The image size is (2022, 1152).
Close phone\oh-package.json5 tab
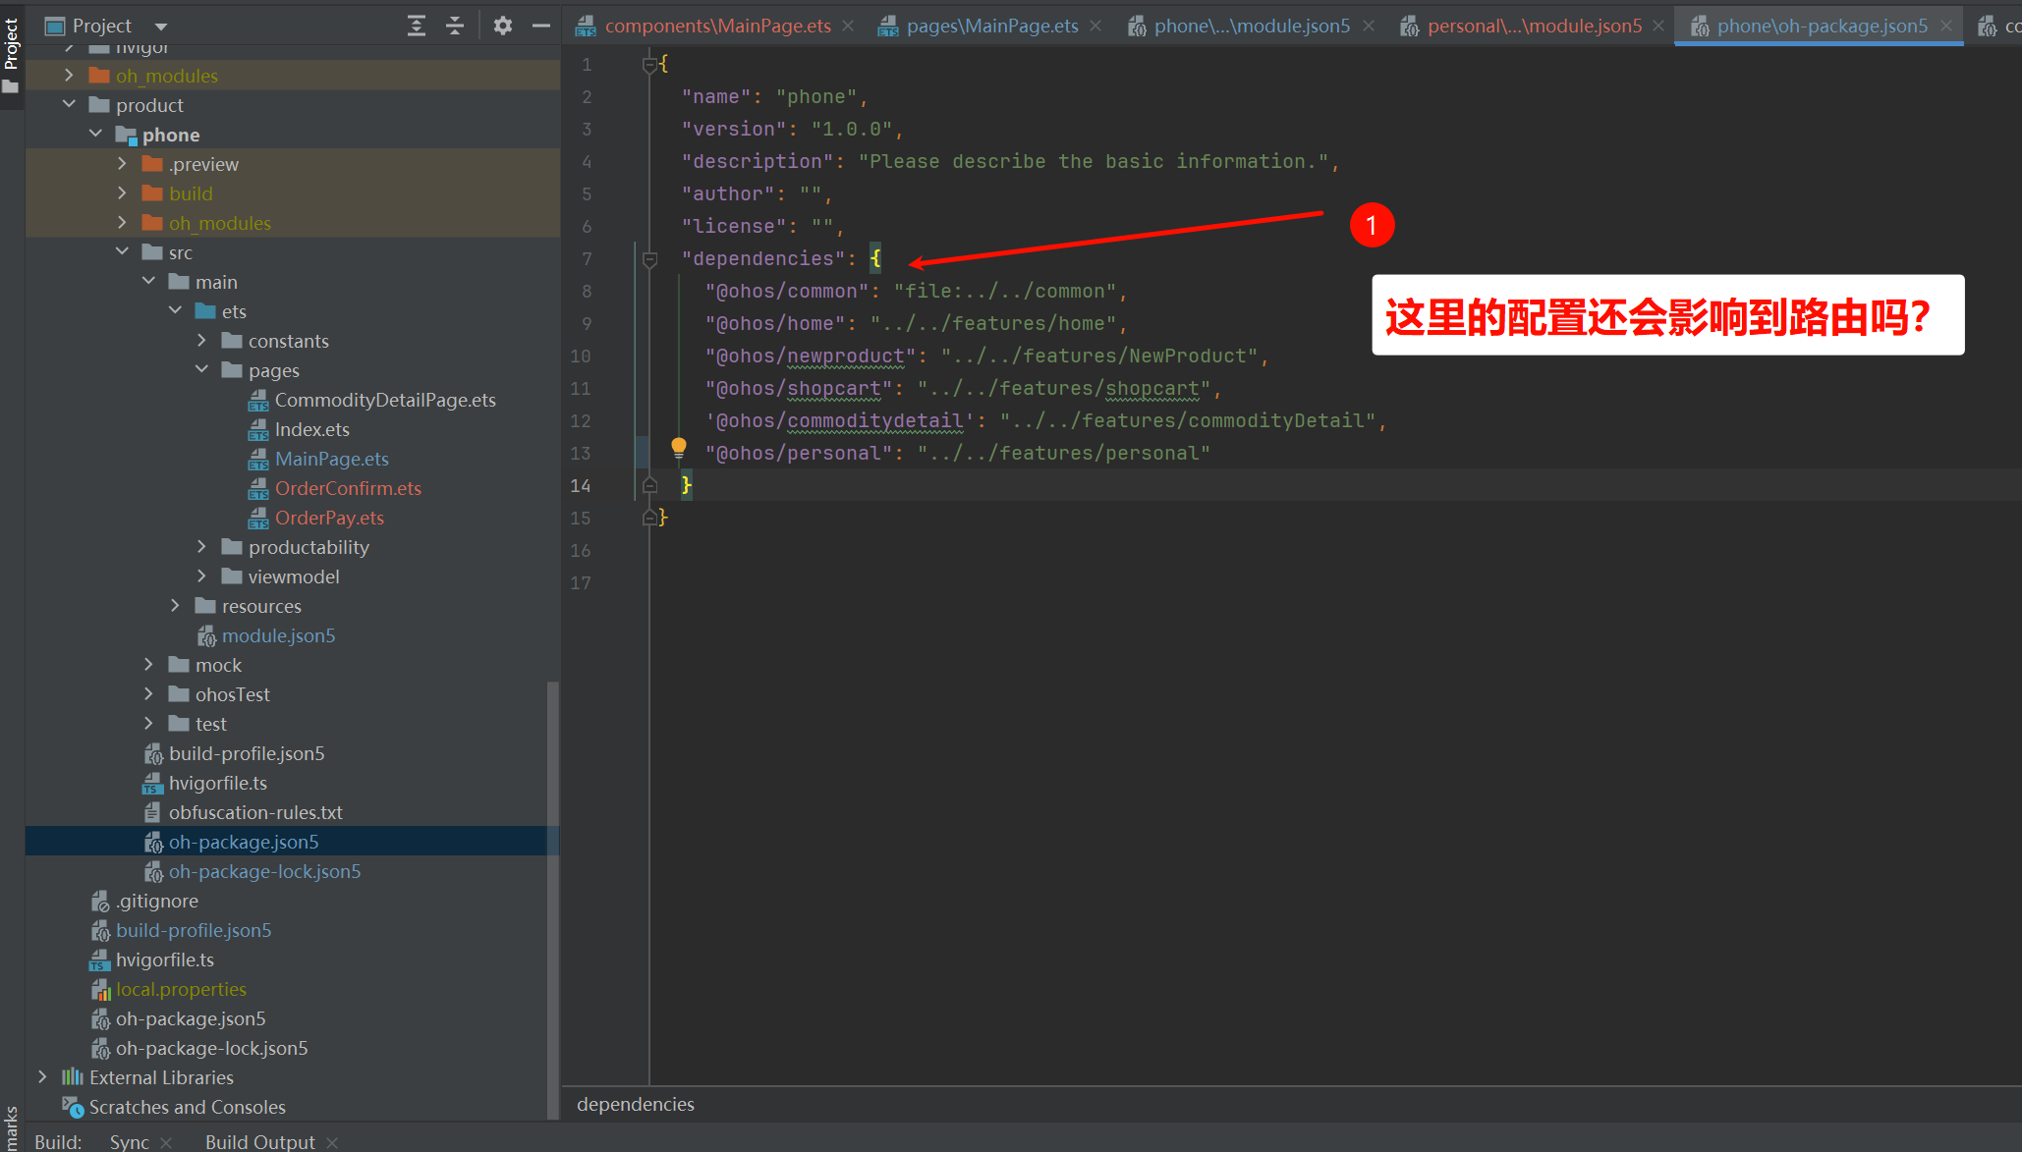click(x=1945, y=26)
